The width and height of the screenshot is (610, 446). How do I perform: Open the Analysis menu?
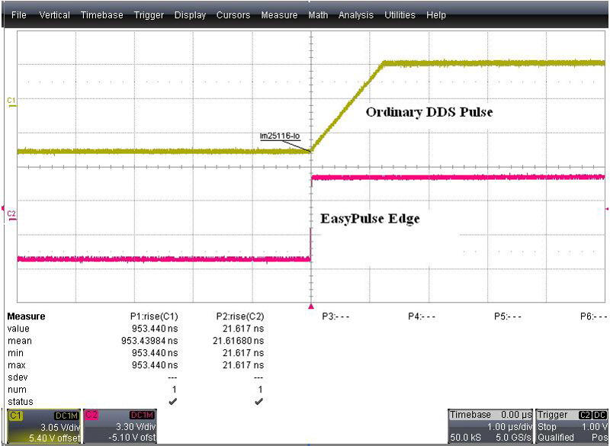(356, 15)
